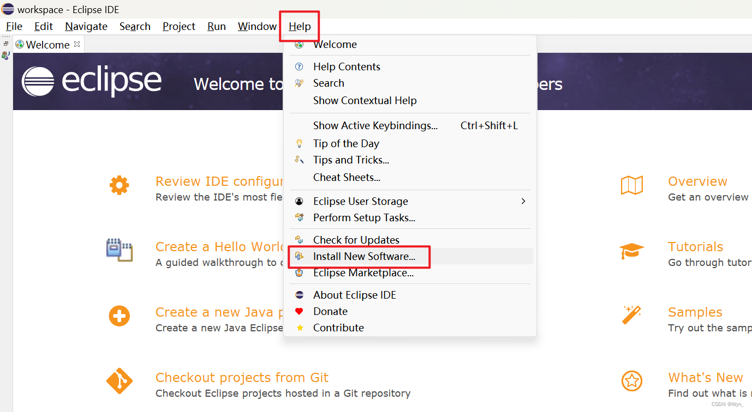This screenshot has height=412, width=752.
Task: Open Tips and Tricks
Action: (410, 160)
